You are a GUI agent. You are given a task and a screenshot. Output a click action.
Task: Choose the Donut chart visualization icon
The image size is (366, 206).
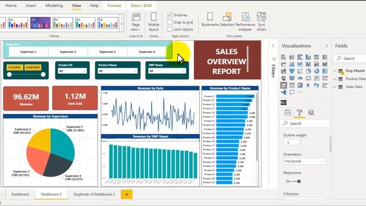[x=316, y=71]
